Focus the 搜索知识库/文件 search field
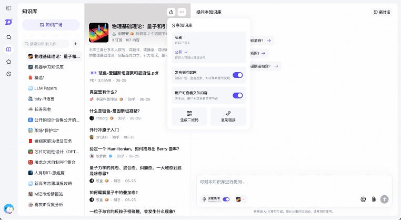The height and width of the screenshot is (220, 401). coord(46,44)
